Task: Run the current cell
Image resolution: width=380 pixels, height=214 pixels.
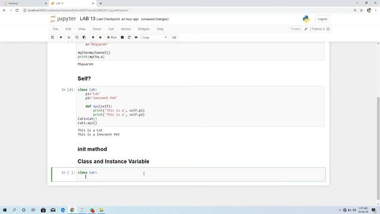Action: 112,37
